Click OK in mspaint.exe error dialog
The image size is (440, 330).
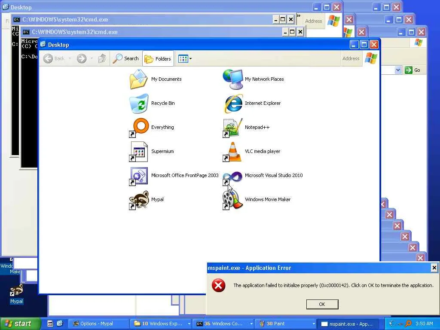322,304
